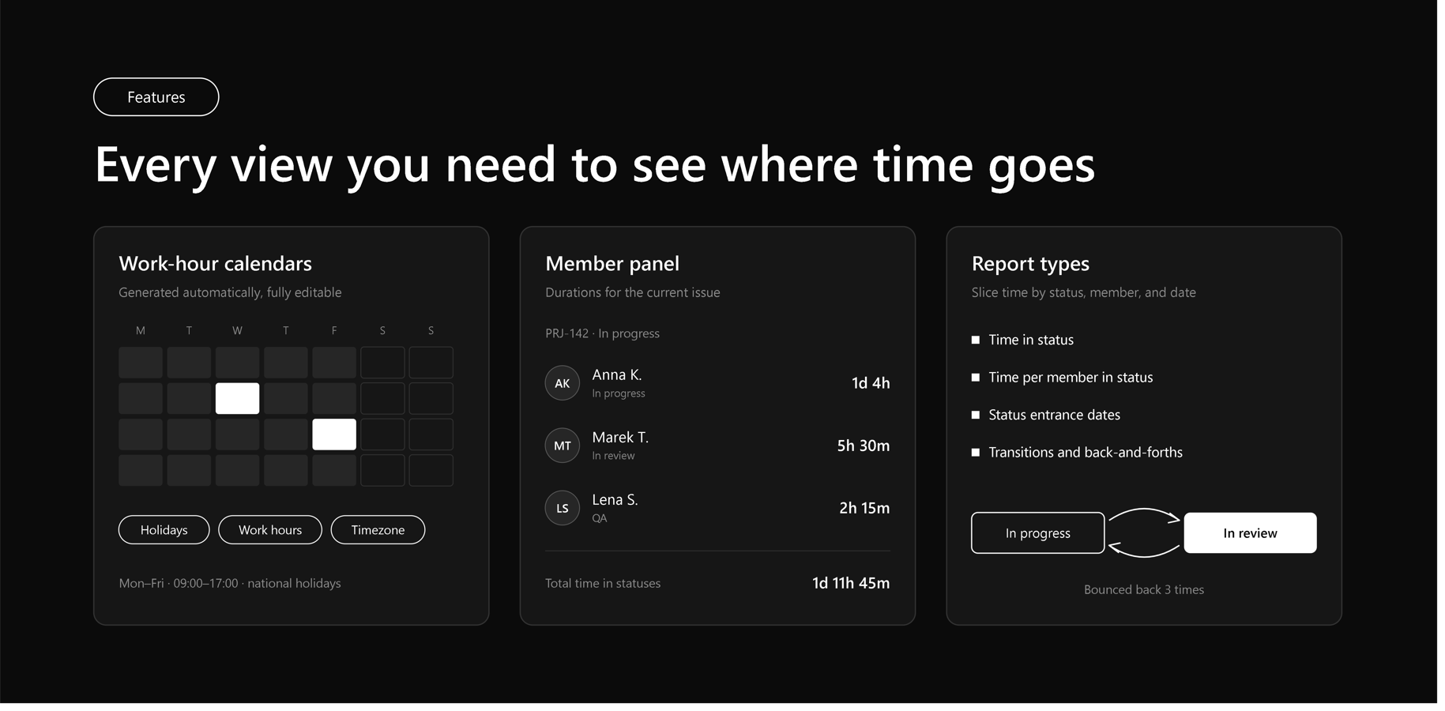The height and width of the screenshot is (711, 1445).
Task: Click the PRJ-142 · In progress label
Action: click(x=602, y=333)
